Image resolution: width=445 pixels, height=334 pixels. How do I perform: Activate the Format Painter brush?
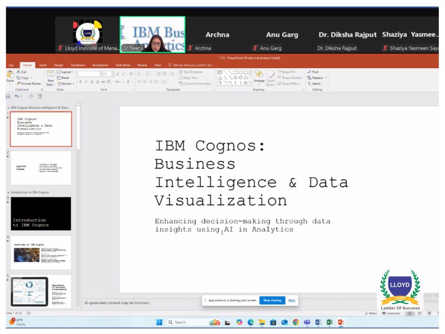pyautogui.click(x=29, y=83)
